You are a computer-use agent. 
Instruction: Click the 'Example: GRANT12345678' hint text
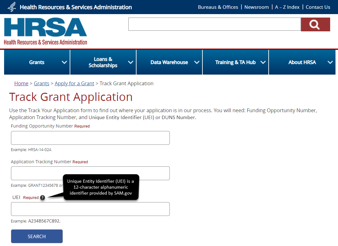coord(35,185)
